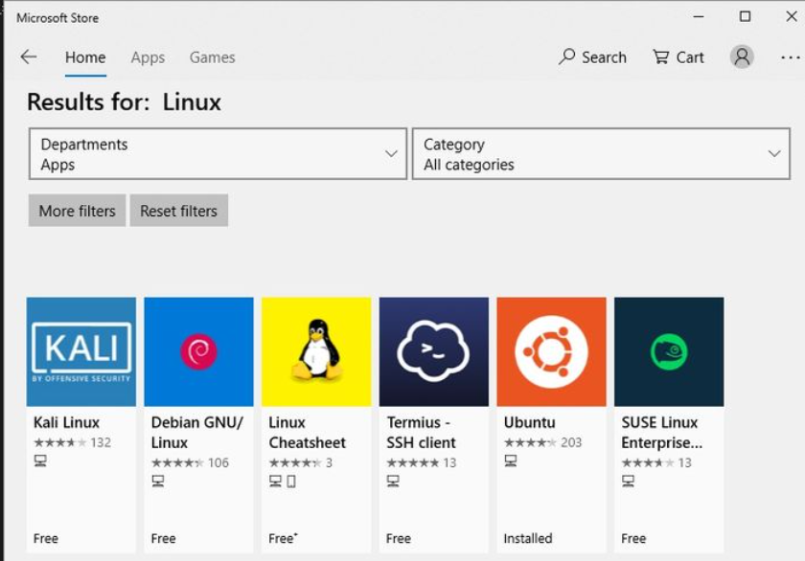Click the Reset filters button
This screenshot has width=805, height=561.
pyautogui.click(x=178, y=211)
